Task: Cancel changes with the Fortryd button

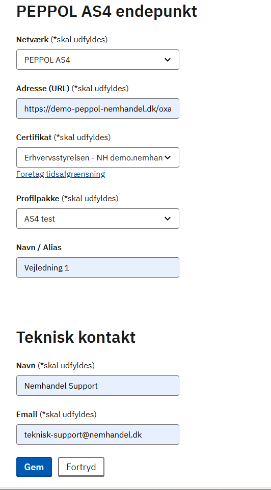Action: 82,467
